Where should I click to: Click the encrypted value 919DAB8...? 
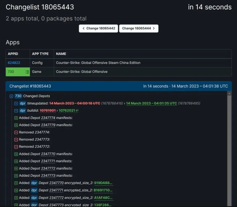103,183
